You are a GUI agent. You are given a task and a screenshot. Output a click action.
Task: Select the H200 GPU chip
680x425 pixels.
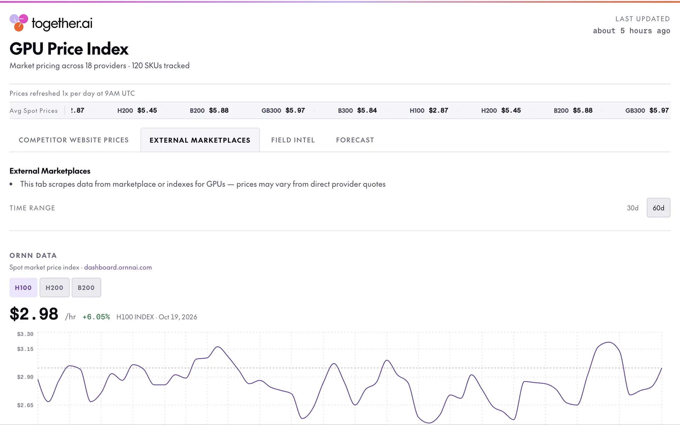click(x=55, y=288)
